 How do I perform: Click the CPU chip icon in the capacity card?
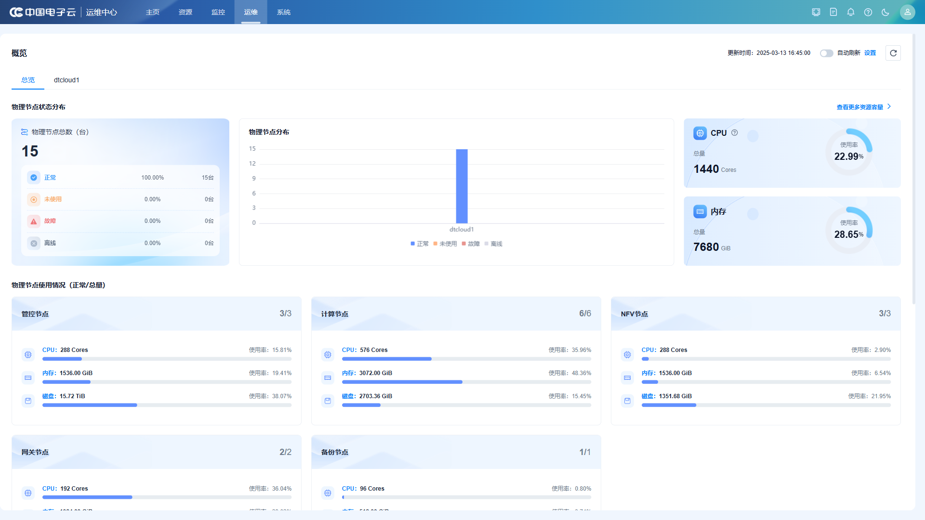[x=700, y=133]
